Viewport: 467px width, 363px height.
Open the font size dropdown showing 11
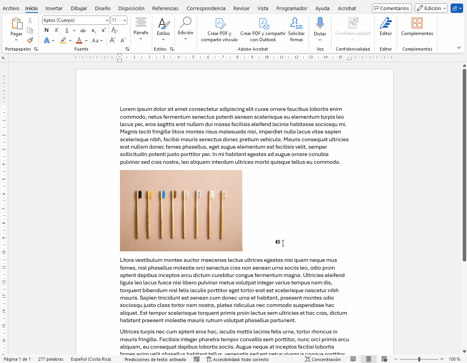125,20
